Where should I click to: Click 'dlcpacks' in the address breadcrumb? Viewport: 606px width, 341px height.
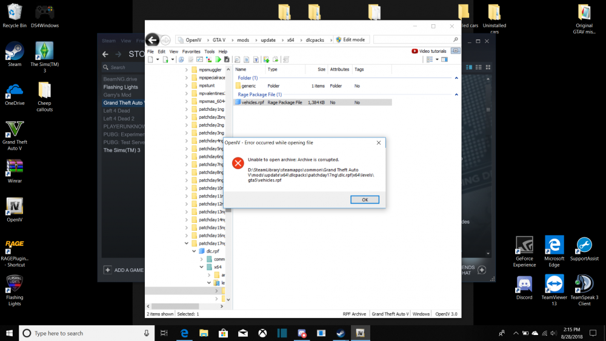[x=315, y=40]
